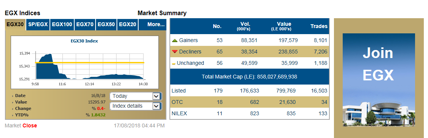Select the EGX70 index tab

pyautogui.click(x=85, y=24)
